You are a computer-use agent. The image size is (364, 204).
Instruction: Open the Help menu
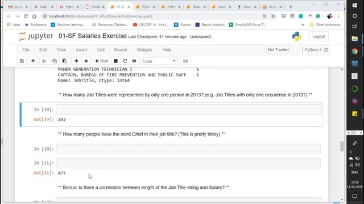click(167, 50)
